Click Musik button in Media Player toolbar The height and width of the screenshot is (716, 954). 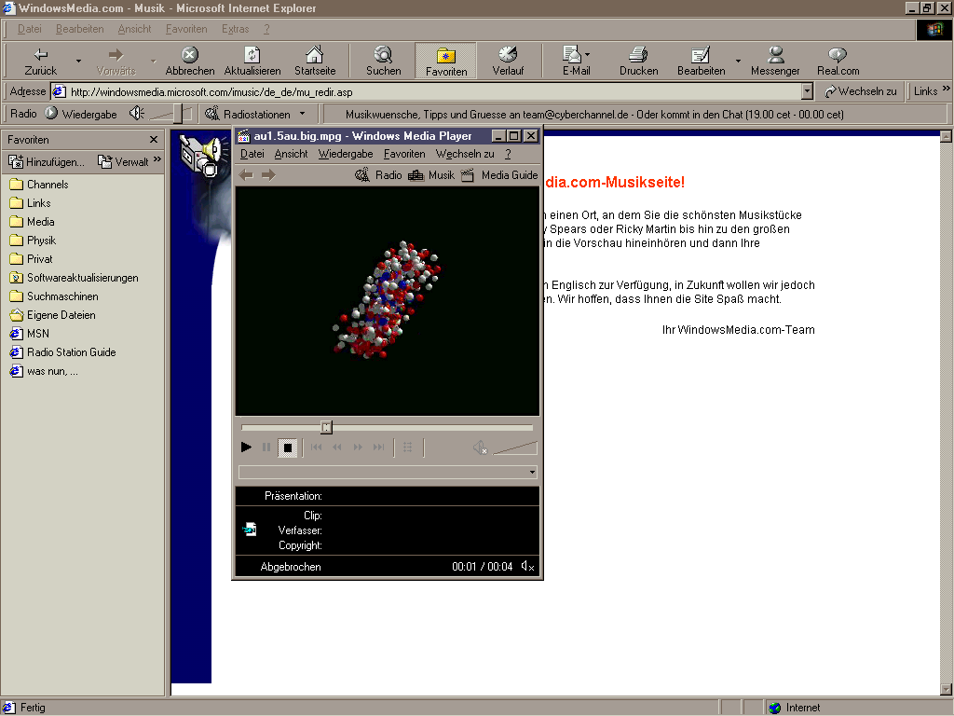(431, 175)
